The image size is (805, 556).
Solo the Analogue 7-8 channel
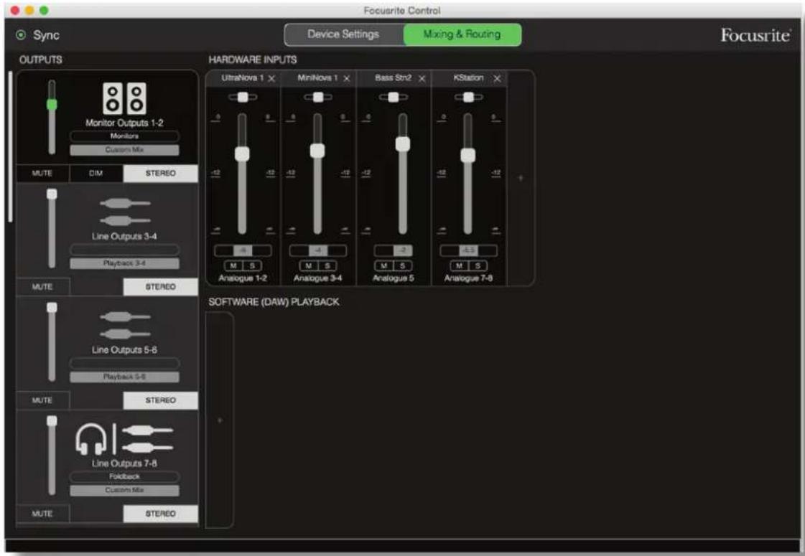[x=478, y=265]
